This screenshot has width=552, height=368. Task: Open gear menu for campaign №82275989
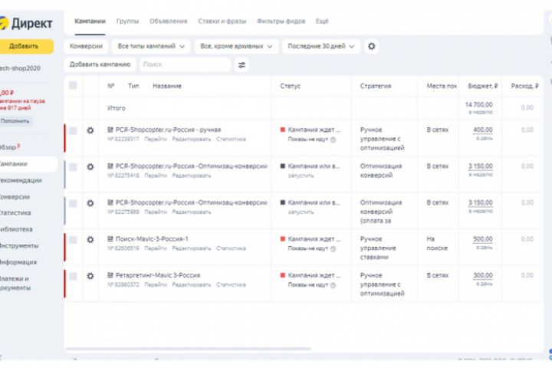tap(90, 203)
